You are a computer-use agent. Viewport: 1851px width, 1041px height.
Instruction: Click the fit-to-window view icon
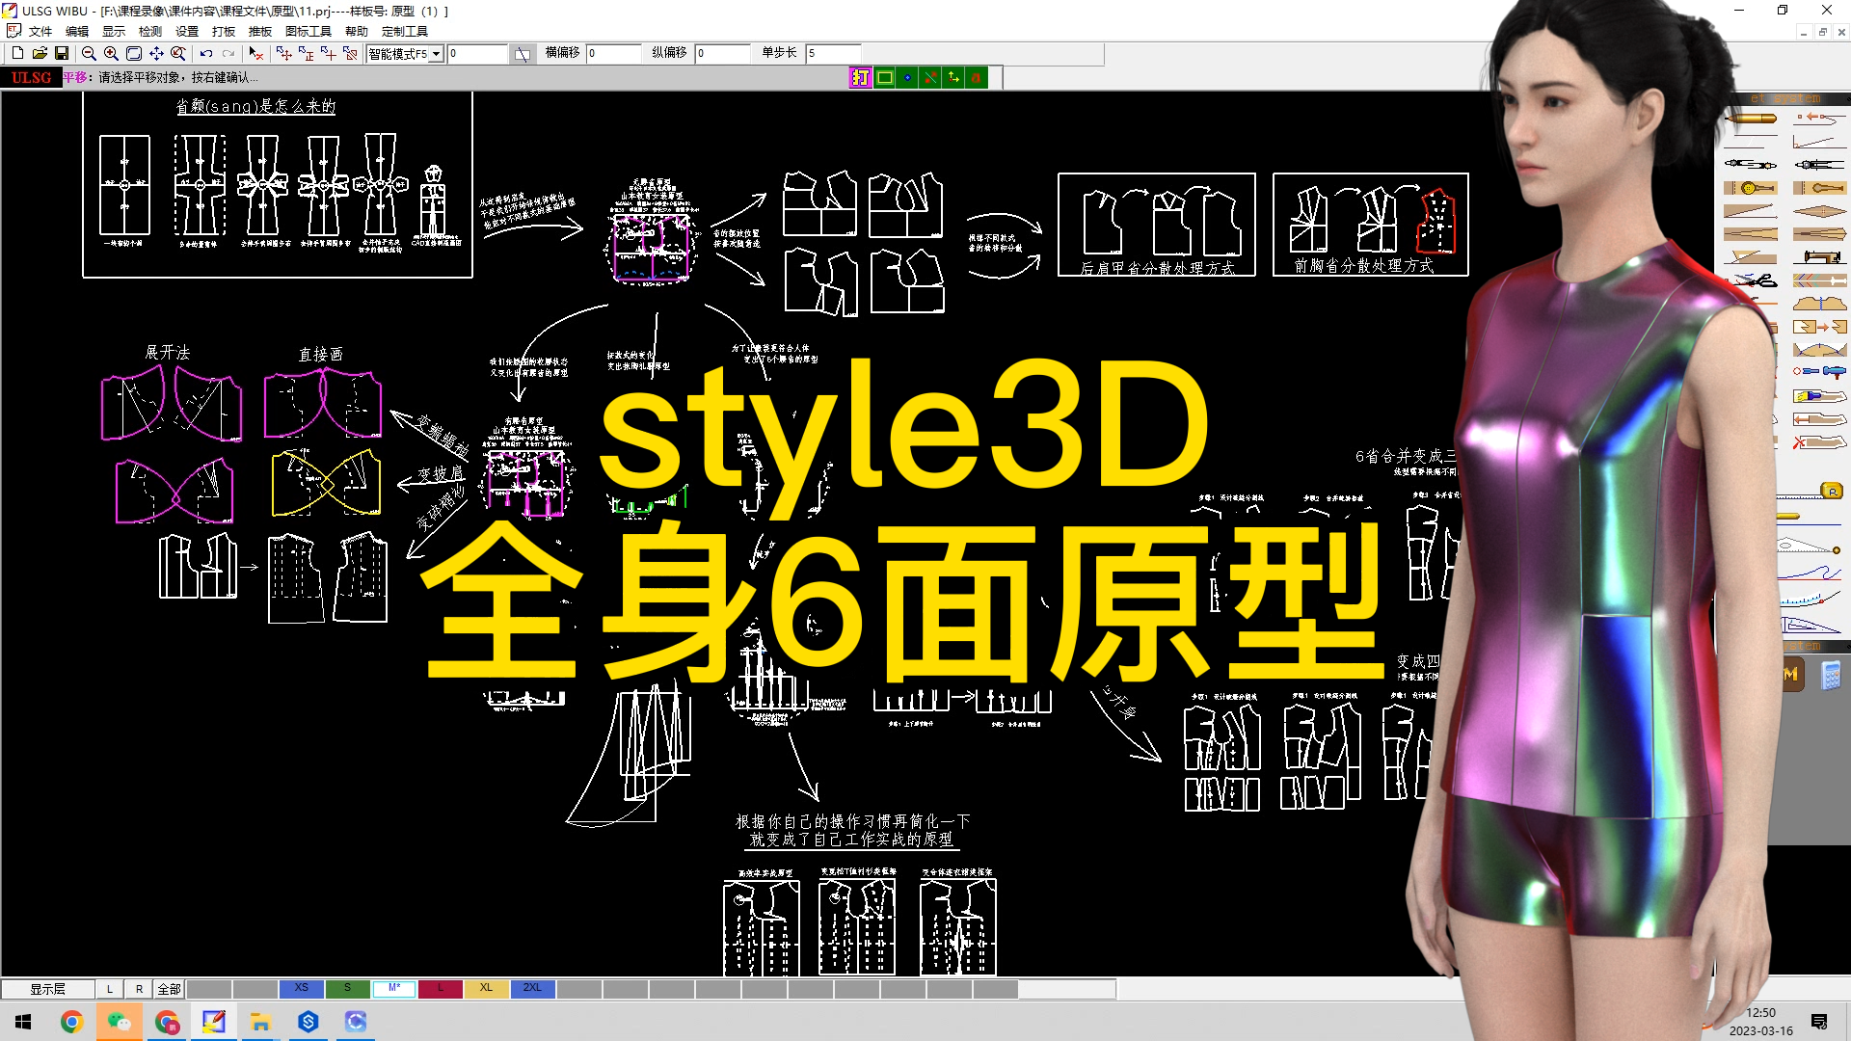click(x=134, y=54)
